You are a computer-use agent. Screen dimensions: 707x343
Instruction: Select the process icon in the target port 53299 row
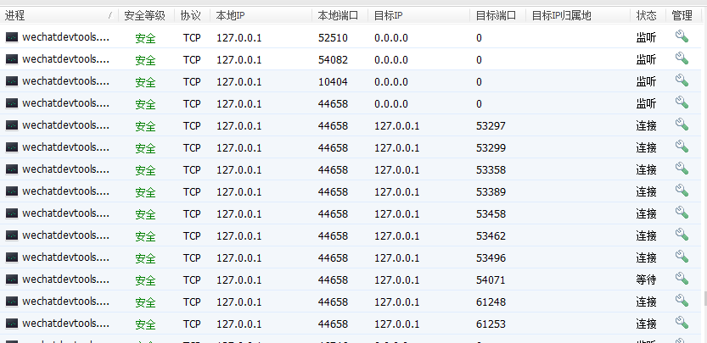click(x=12, y=147)
